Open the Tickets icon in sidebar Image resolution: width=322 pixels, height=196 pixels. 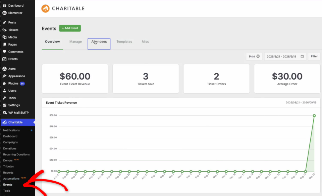point(4,30)
